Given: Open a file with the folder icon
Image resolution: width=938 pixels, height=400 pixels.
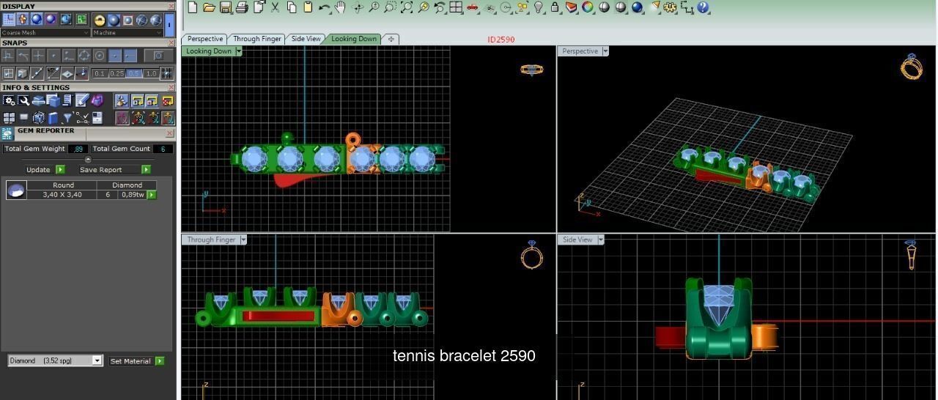Looking at the screenshot, I should 209,7.
